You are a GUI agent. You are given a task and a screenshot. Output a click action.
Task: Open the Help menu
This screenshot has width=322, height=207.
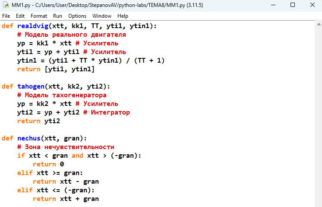click(x=123, y=16)
